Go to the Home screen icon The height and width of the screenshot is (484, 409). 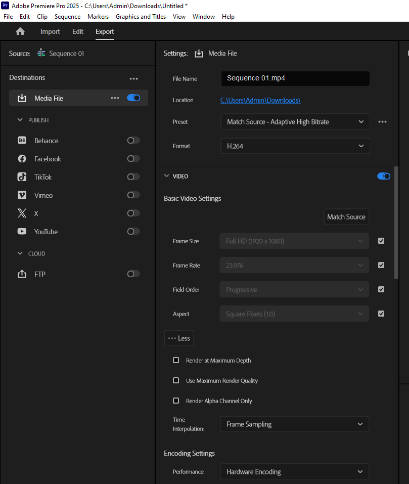20,31
